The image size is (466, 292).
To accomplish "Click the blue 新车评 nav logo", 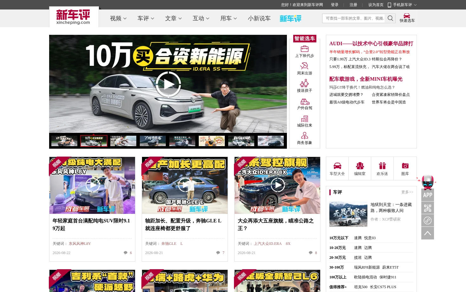I will pos(290,18).
